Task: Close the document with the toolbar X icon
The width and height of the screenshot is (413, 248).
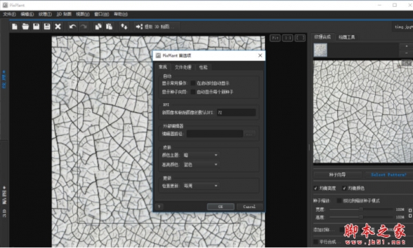Action: click(58, 26)
